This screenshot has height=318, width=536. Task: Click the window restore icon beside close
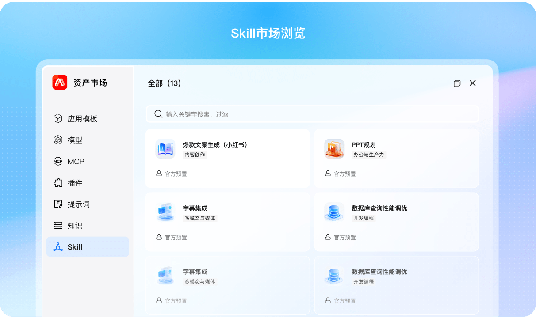coord(457,83)
